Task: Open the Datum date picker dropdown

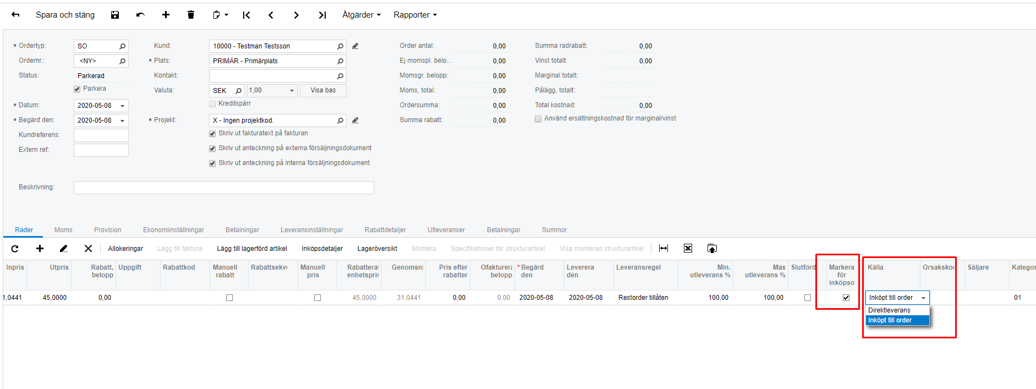Action: [123, 106]
